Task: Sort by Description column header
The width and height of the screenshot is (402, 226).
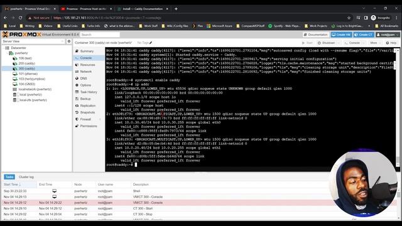Action: [x=141, y=185]
